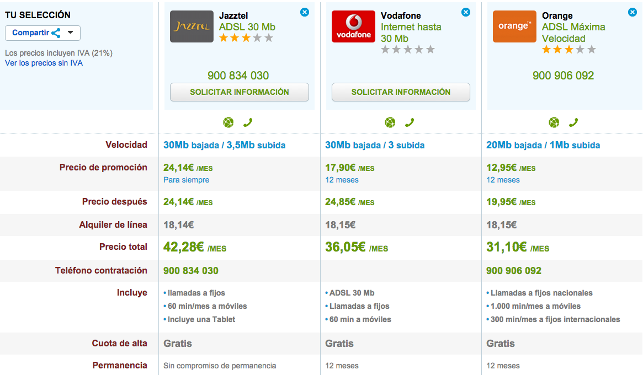Click Jazztel total price 42,28€
643x375 pixels.
[x=195, y=247]
